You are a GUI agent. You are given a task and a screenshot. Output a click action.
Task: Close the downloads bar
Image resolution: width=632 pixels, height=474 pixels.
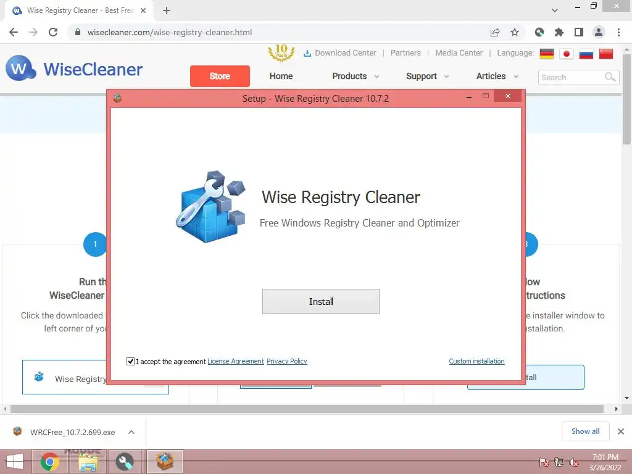[x=621, y=431]
